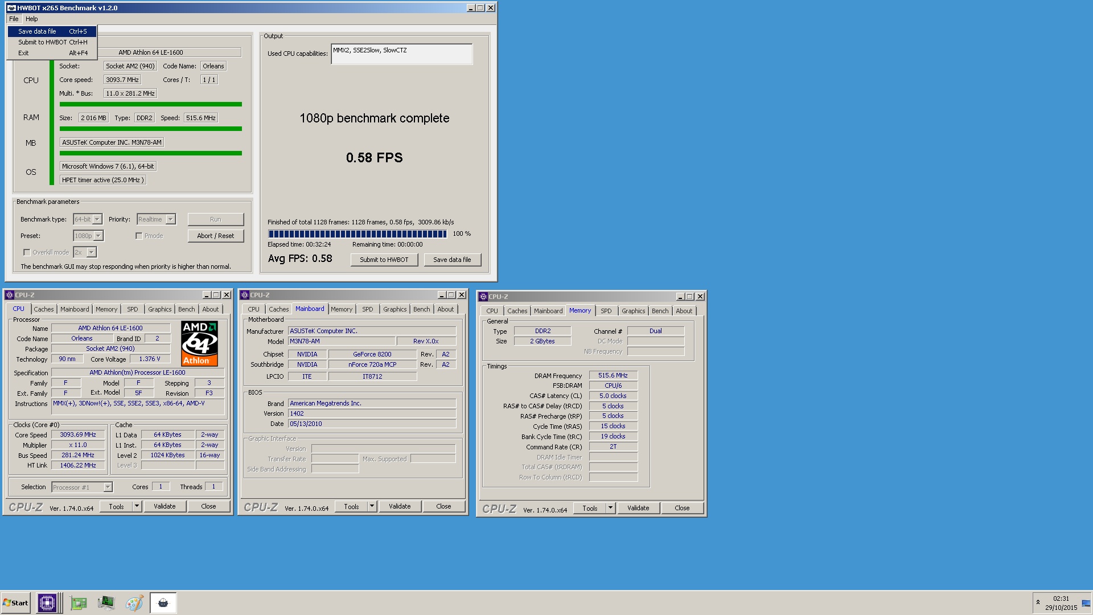Switch to SPD tab in first CPU-Z window
This screenshot has width=1093, height=615.
(x=133, y=309)
